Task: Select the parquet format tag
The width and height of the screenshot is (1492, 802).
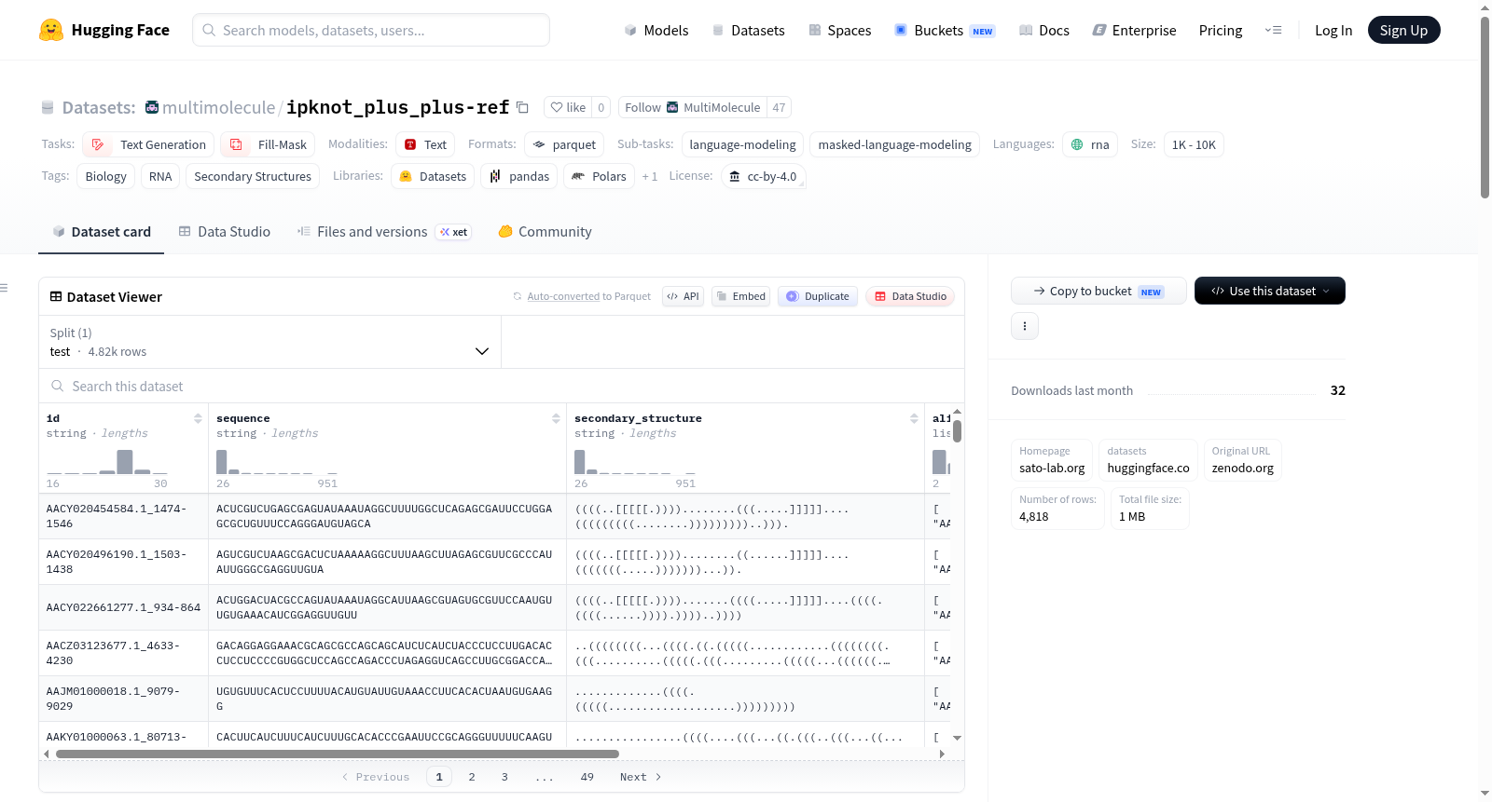Action: (564, 144)
